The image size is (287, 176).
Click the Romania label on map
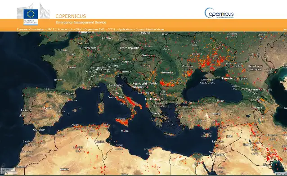click(x=167, y=72)
